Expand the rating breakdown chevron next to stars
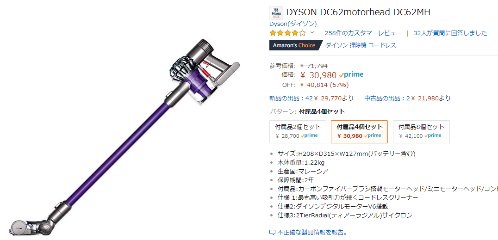This screenshot has width=498, height=240. [312, 32]
